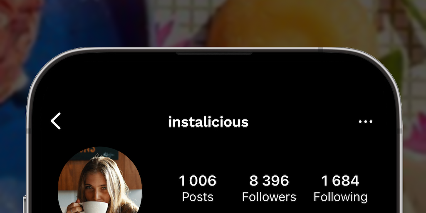Screen dimensions: 426x213
Task: Go back using the left chevron arrow
Action: pyautogui.click(x=56, y=121)
